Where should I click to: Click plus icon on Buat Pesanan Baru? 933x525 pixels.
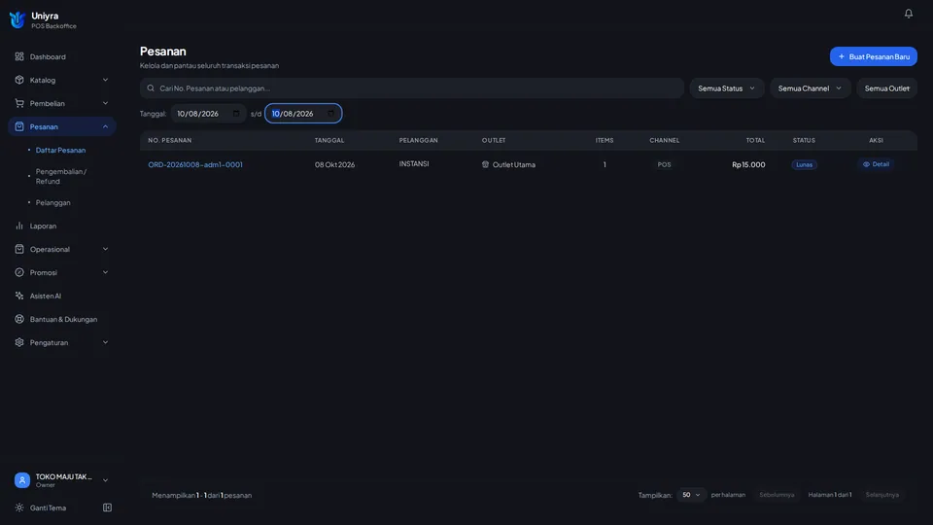[842, 56]
